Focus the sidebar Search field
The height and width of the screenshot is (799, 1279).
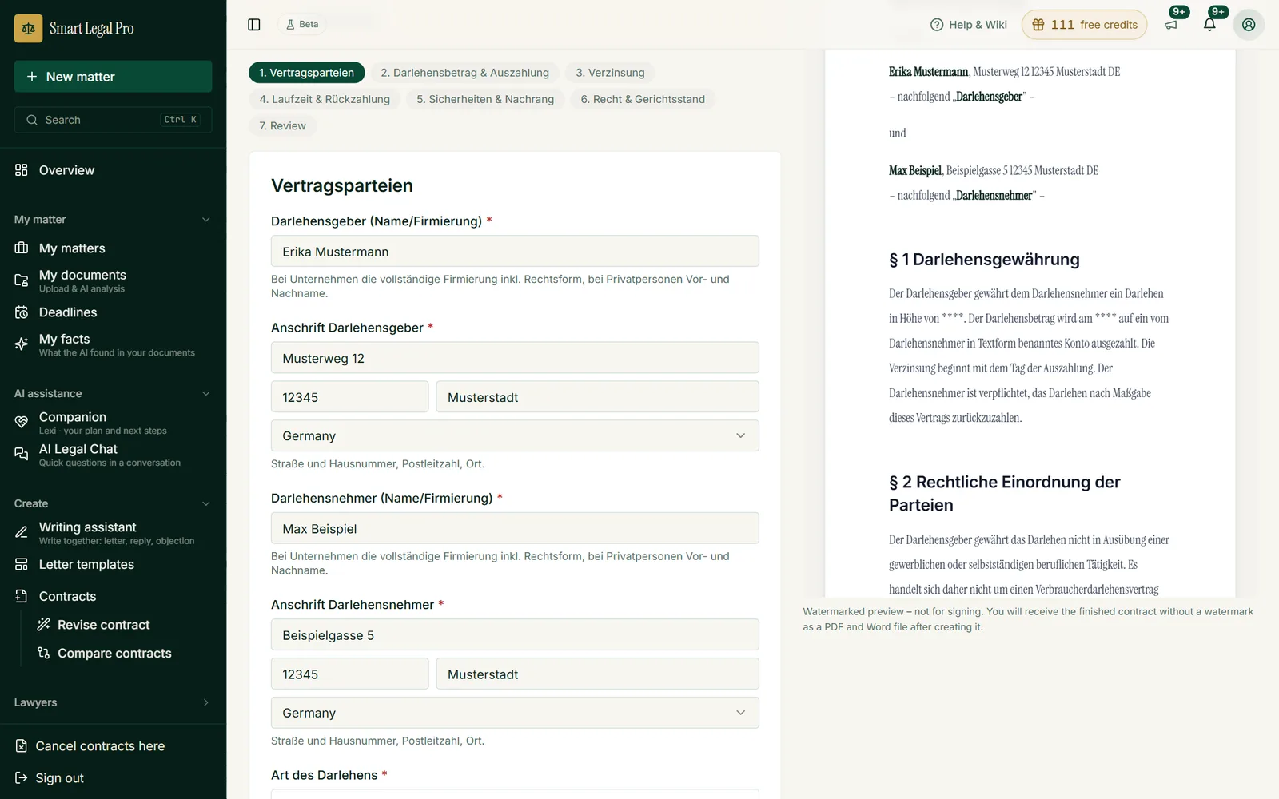point(113,120)
